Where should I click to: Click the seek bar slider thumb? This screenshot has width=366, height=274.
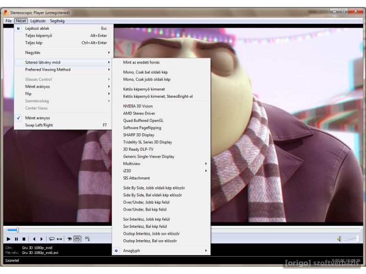point(17,230)
